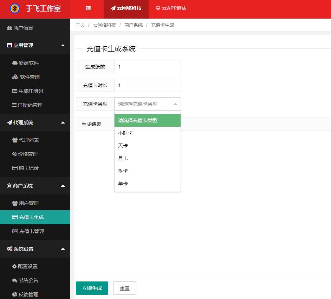This screenshot has width=331, height=299.
Task: Click the gear icon for 配置设置
Action: 14,266
